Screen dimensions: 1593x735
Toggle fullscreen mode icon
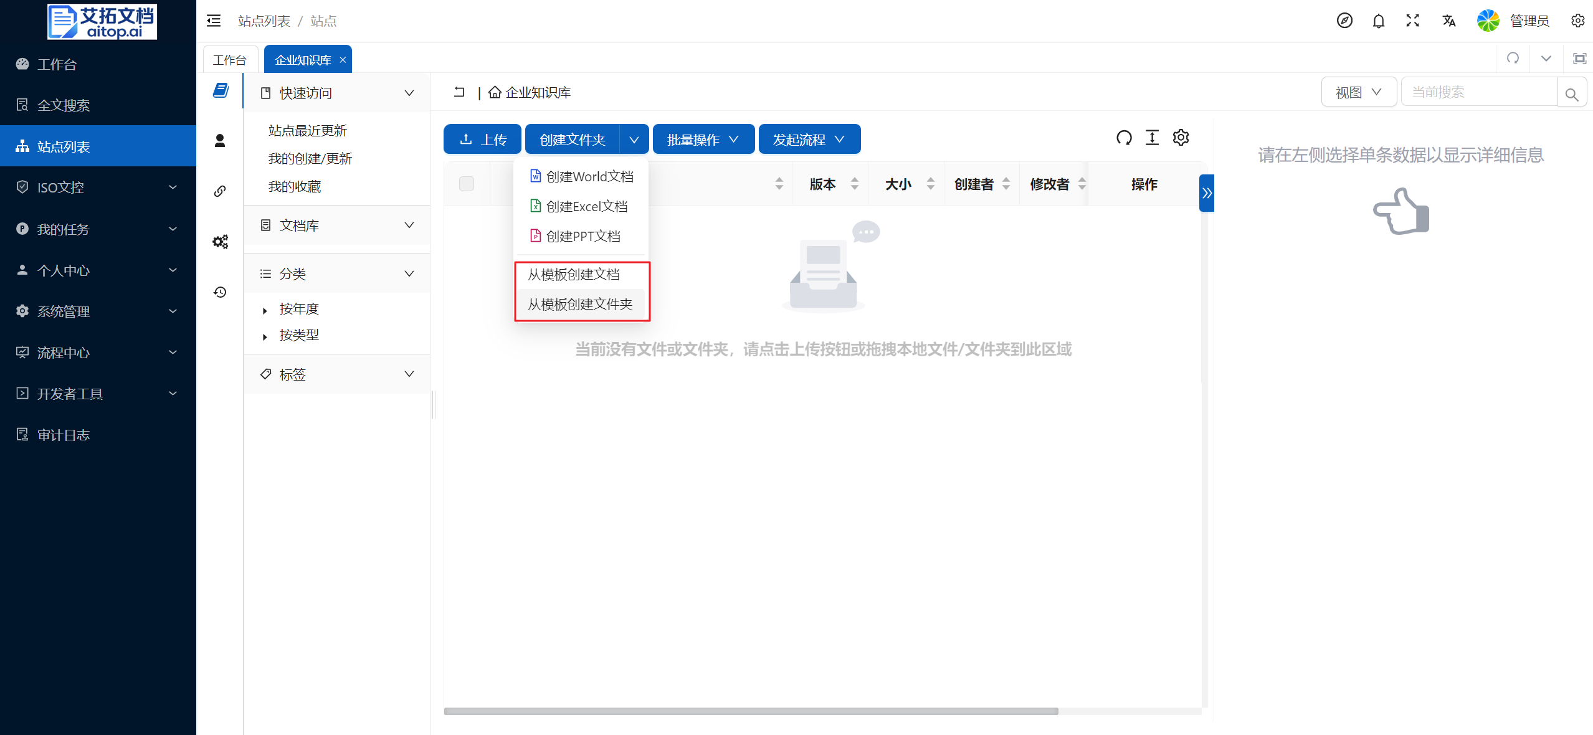1412,21
